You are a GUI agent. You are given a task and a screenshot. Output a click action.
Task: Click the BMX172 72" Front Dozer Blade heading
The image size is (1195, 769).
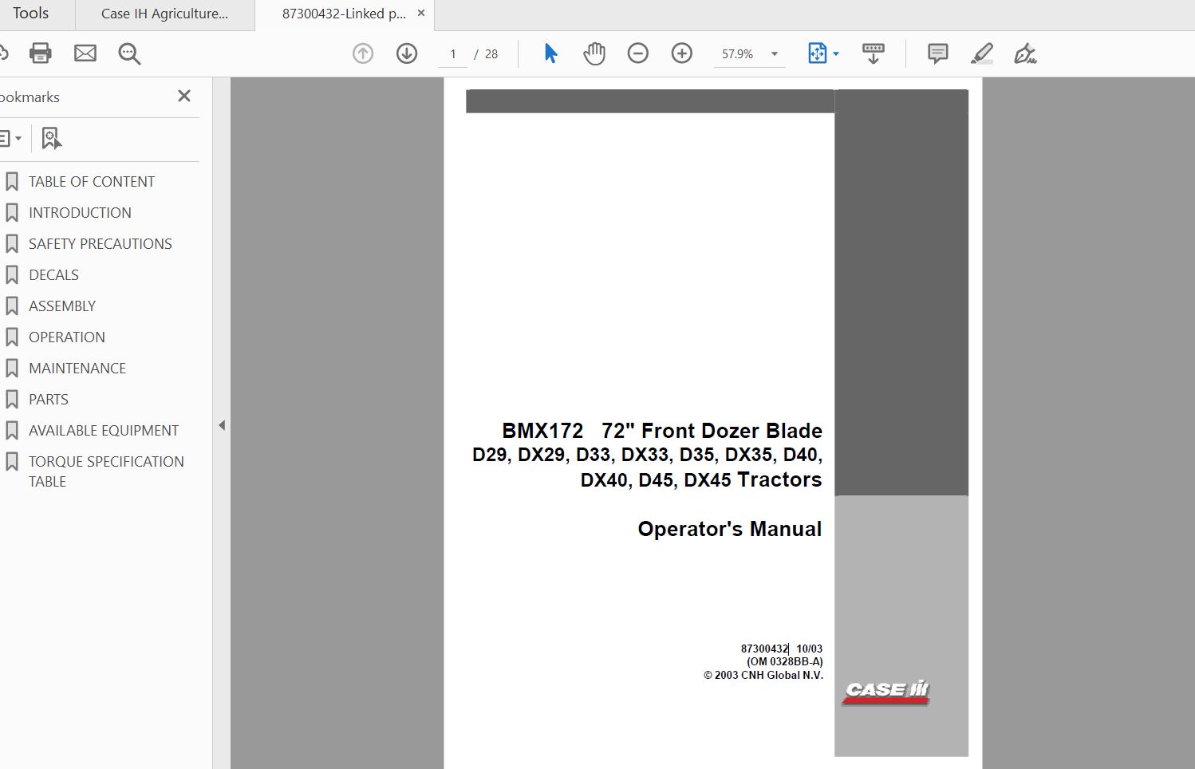click(x=662, y=431)
